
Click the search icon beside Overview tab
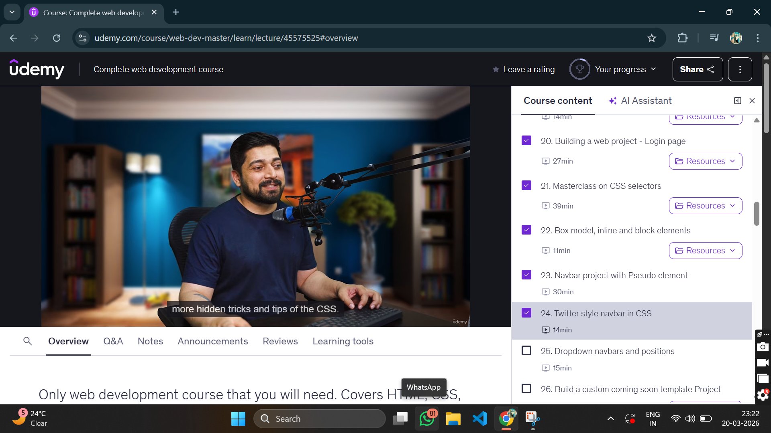[x=27, y=341]
